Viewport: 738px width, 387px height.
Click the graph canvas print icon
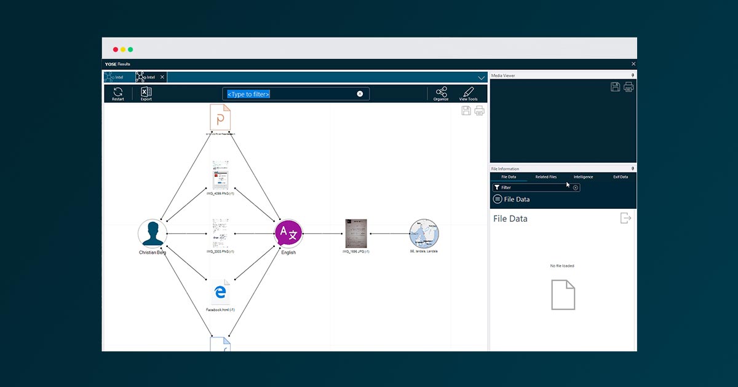click(480, 111)
